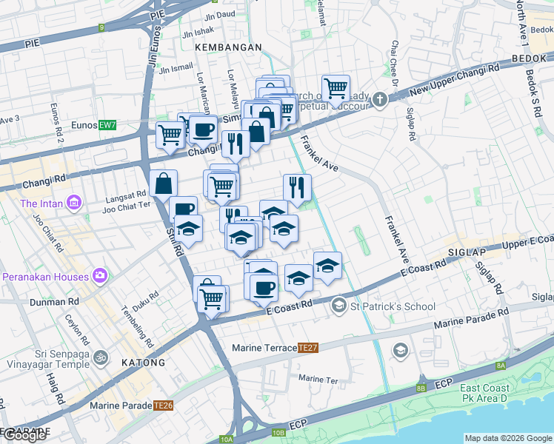Click the 'Langsat Rd' label
The height and width of the screenshot is (444, 554).
tap(126, 197)
